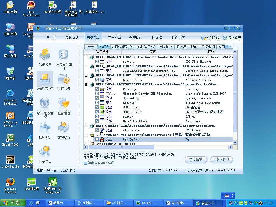This screenshot has height=207, width=276.
Task: Open the 资源管理器插件 sub-tab
Action: coord(123,47)
